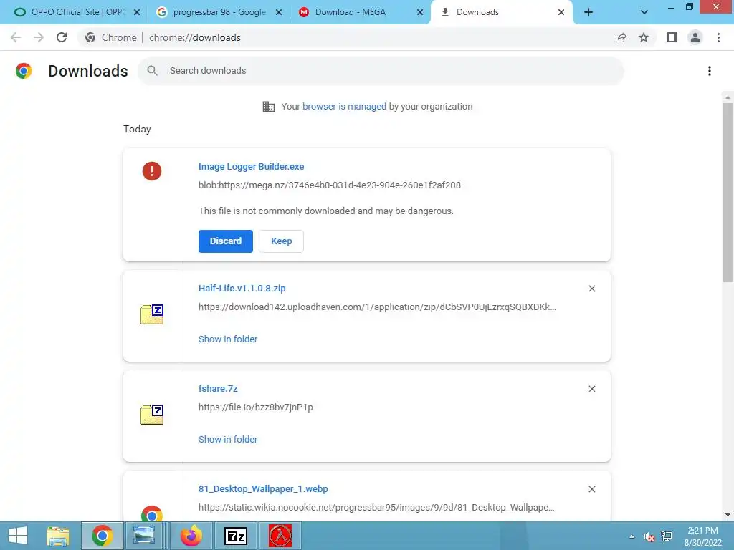Focus the Search downloads field
This screenshot has width=734, height=550.
pos(381,71)
